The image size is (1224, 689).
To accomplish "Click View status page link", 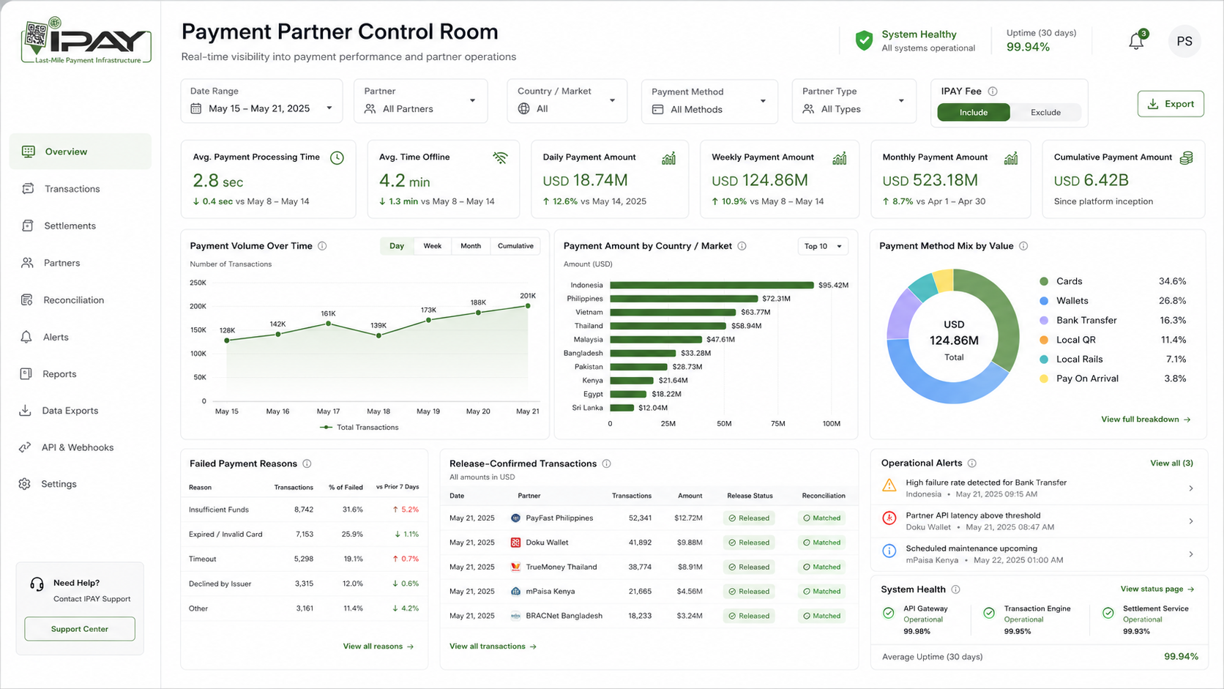I will point(1157,589).
